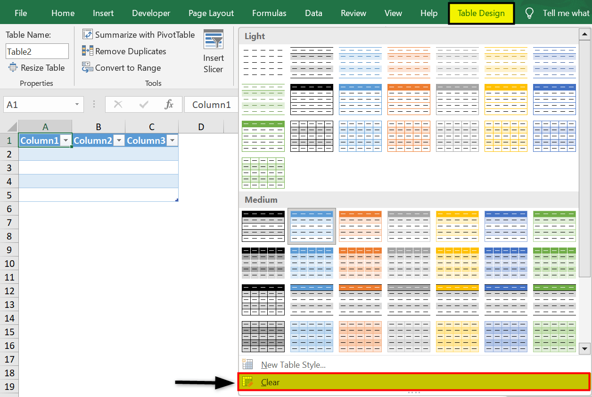The height and width of the screenshot is (397, 592).
Task: Insert a Slicer for Table2
Action: point(214,51)
